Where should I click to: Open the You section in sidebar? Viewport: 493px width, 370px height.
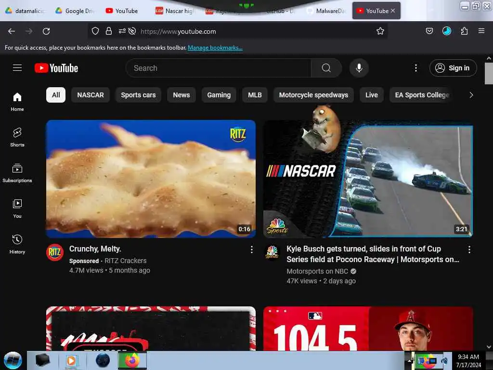coord(17,209)
